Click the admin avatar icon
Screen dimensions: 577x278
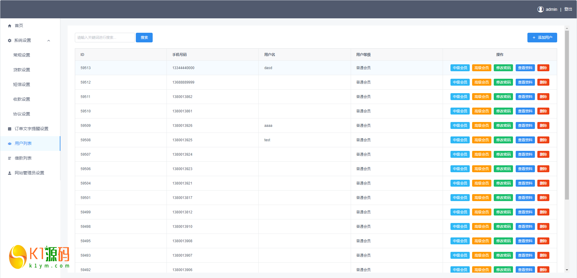coord(540,9)
